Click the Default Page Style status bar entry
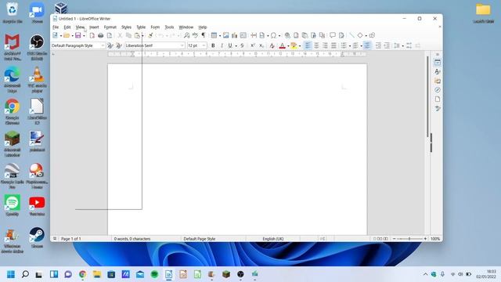This screenshot has height=282, width=501. pos(200,239)
